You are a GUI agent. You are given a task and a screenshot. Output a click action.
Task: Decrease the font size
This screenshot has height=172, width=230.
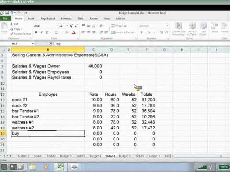76,26
